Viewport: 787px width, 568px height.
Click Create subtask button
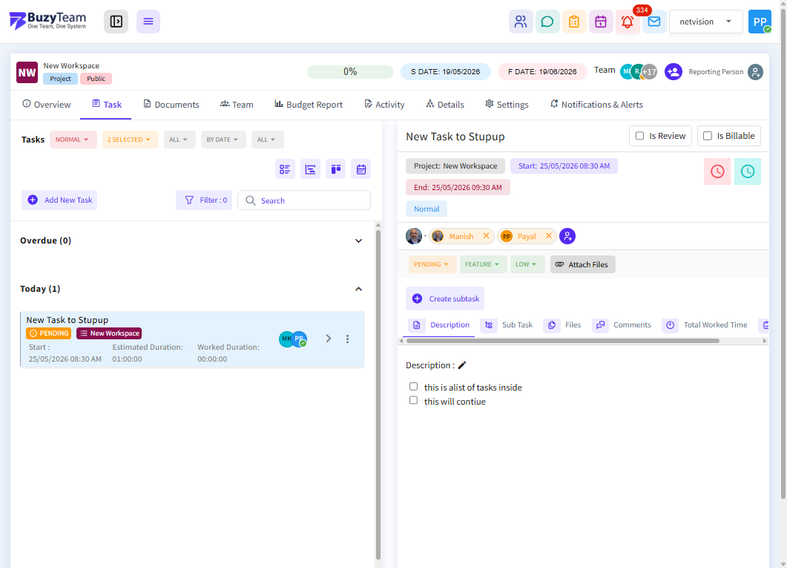pos(445,298)
